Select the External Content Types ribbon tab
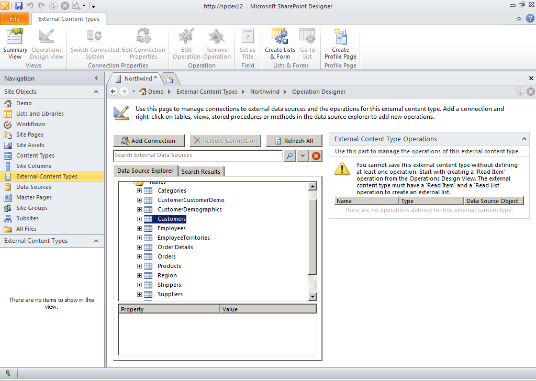The height and width of the screenshot is (381, 536). click(69, 19)
